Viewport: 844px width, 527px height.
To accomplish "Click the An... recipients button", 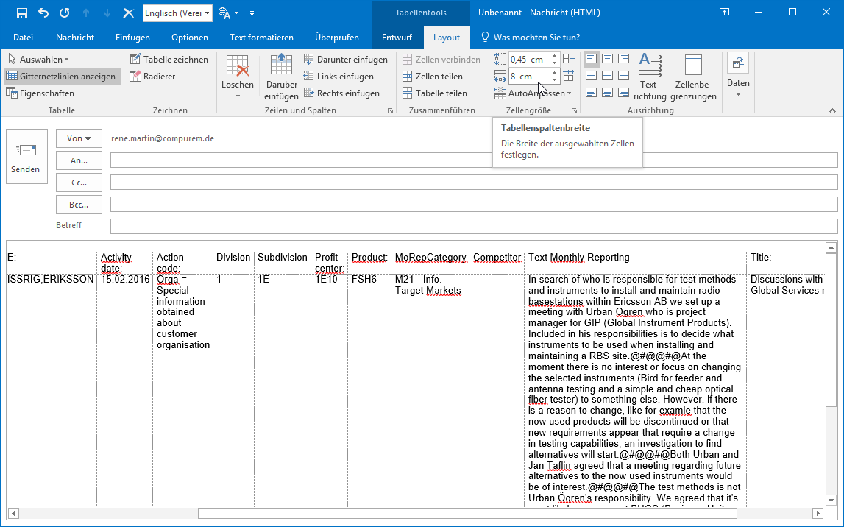I will pos(79,160).
